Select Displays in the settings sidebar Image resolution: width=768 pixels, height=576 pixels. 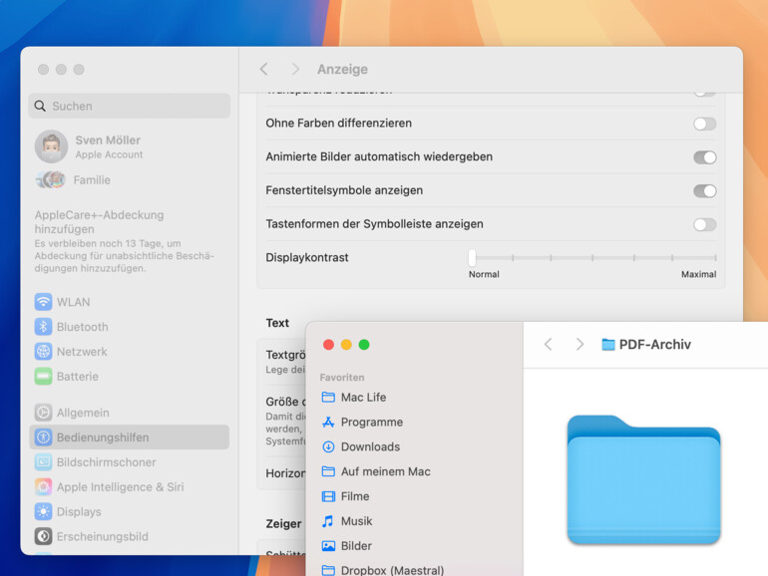79,512
